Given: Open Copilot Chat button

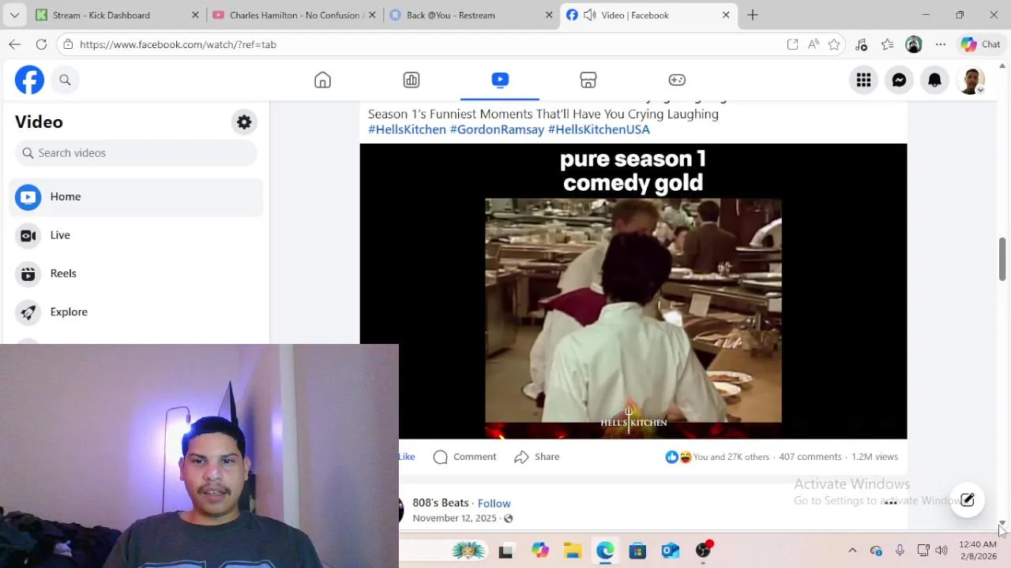Looking at the screenshot, I should coord(980,44).
